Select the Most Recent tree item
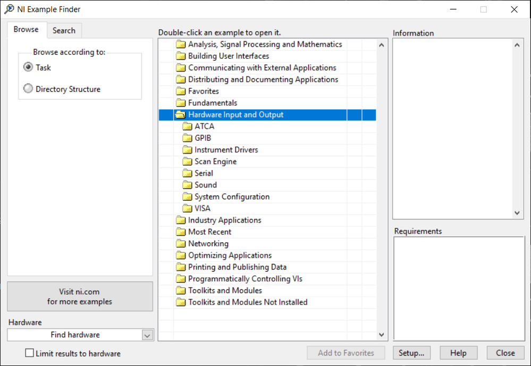Screen dimensions: 531x366 tap(209, 232)
